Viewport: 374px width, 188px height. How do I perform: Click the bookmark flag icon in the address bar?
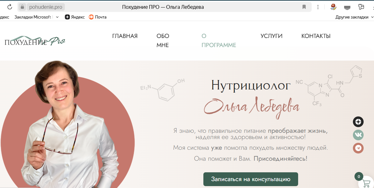point(304,6)
